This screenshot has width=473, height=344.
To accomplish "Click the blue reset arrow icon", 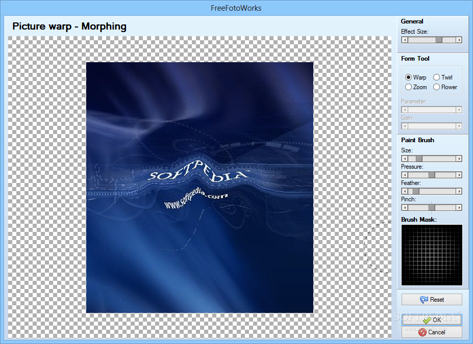I will pos(424,300).
